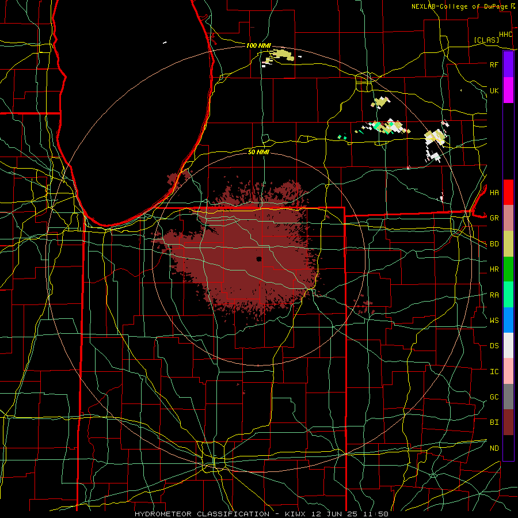Click the HHC product code text
This screenshot has height=518, width=518.
pos(505,35)
